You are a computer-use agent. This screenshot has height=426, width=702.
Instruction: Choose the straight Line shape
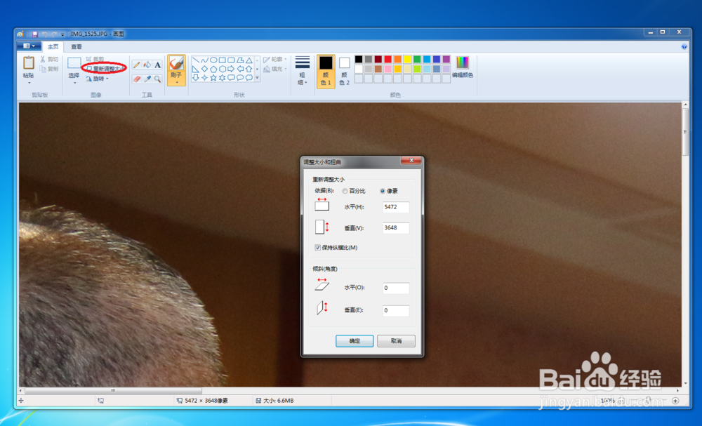[x=196, y=60]
